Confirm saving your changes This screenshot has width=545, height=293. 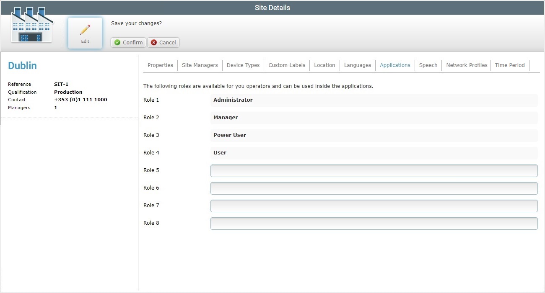[x=128, y=42]
